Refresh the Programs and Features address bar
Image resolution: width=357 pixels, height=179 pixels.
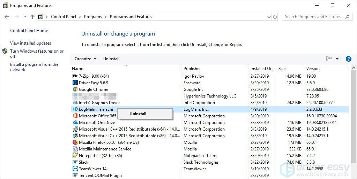point(275,17)
